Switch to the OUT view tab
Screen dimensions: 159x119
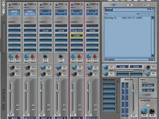[146, 5]
